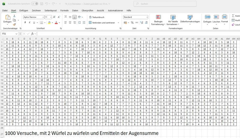Add a decimal place icon
240x138 pixels.
(x=142, y=22)
